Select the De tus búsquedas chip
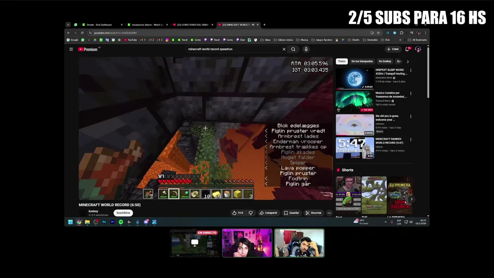 (362, 61)
